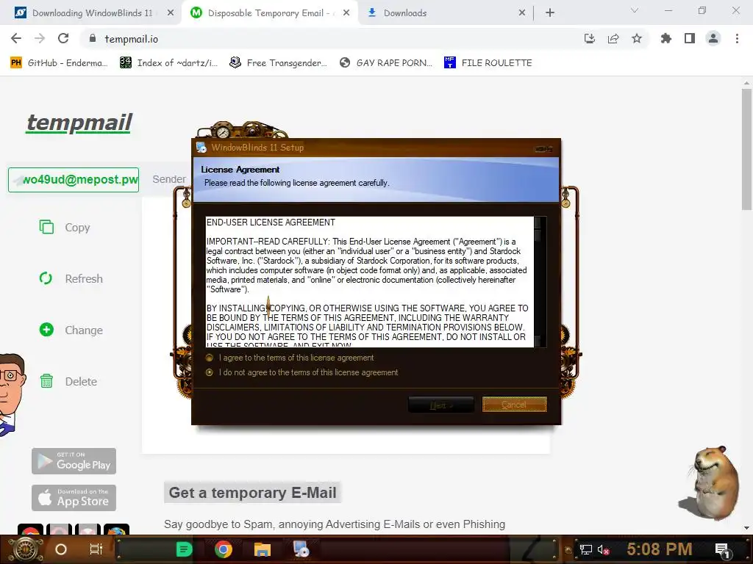Click the Copy label in sidebar
This screenshot has width=753, height=564.
point(77,228)
